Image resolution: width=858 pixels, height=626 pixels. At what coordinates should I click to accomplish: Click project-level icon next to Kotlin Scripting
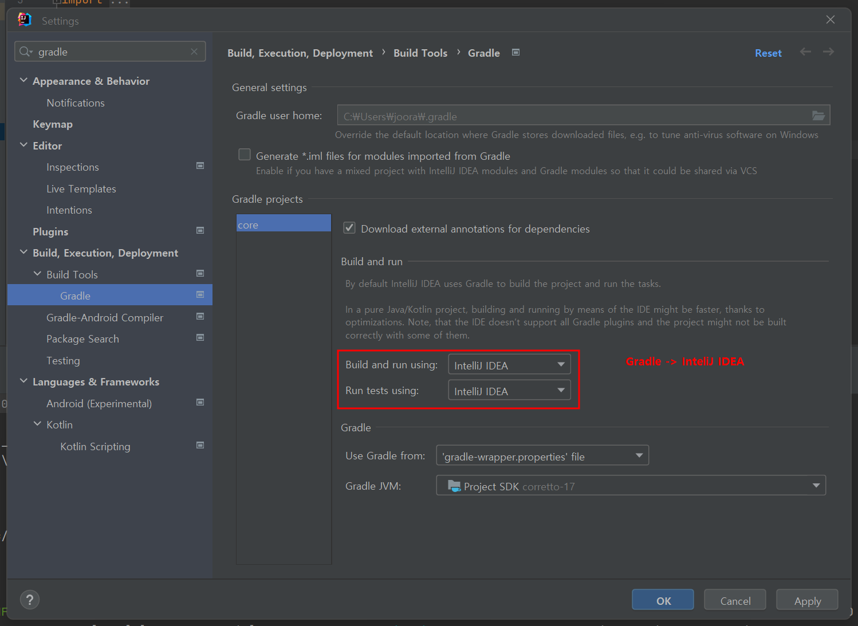click(x=200, y=445)
